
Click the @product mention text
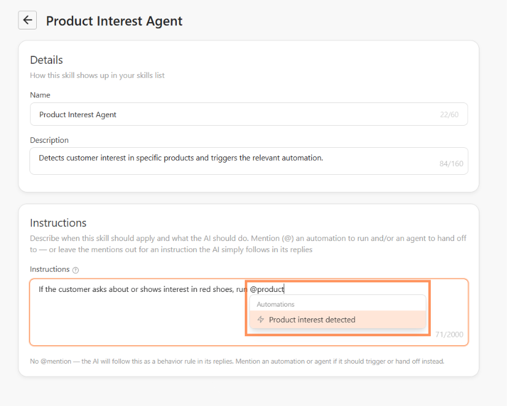point(267,289)
